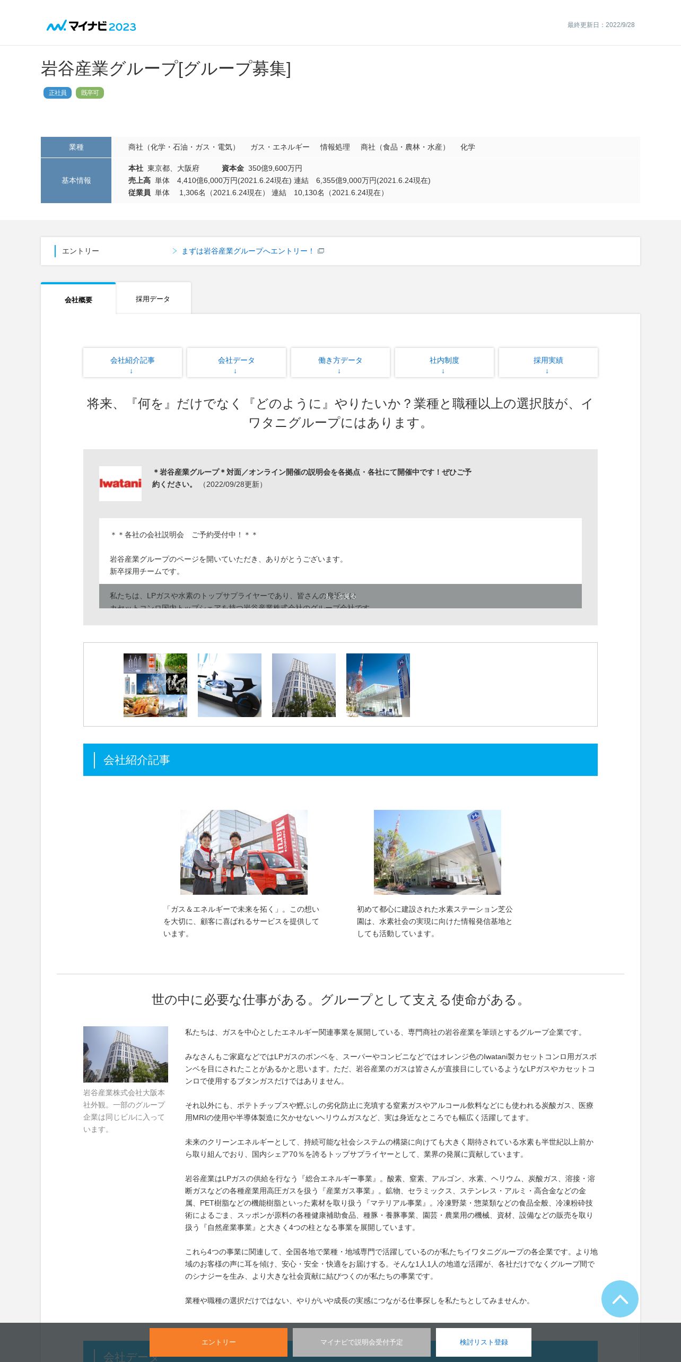
Task: Click the 業種 row label
Action: coord(76,147)
